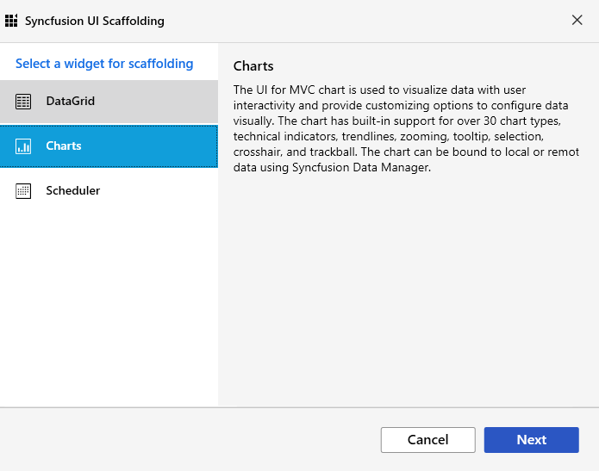Click blank space under the Charts description
The height and width of the screenshot is (471, 599).
pyautogui.click(x=408, y=290)
